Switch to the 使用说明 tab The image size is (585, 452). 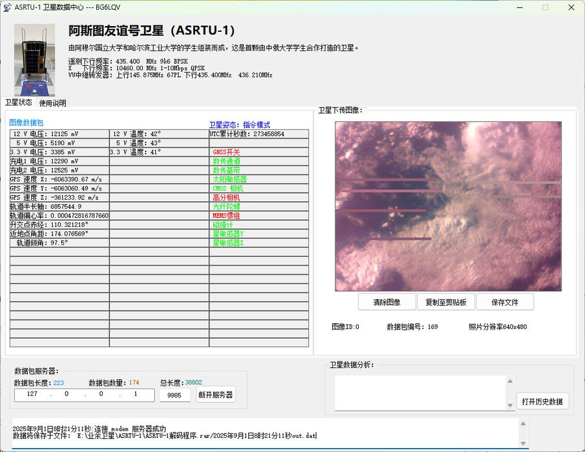tap(52, 103)
